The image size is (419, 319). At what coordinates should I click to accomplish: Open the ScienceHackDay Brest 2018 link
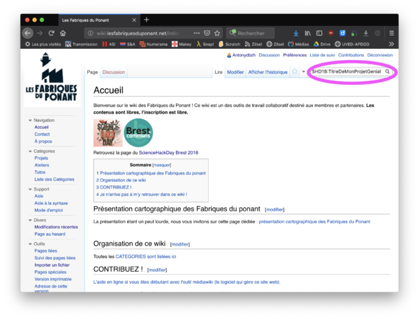168,152
